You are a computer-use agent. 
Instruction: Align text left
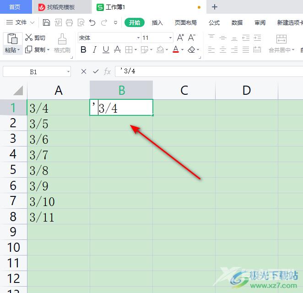211,49
